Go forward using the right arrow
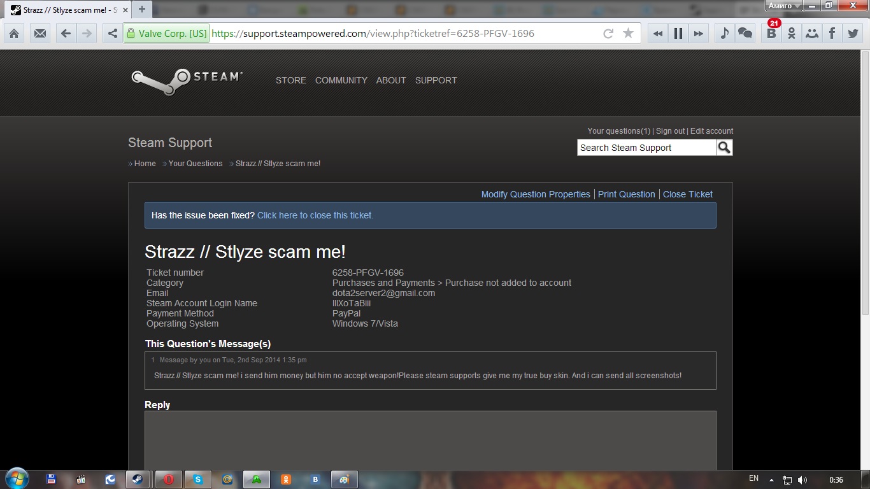Image resolution: width=870 pixels, height=489 pixels. point(85,34)
